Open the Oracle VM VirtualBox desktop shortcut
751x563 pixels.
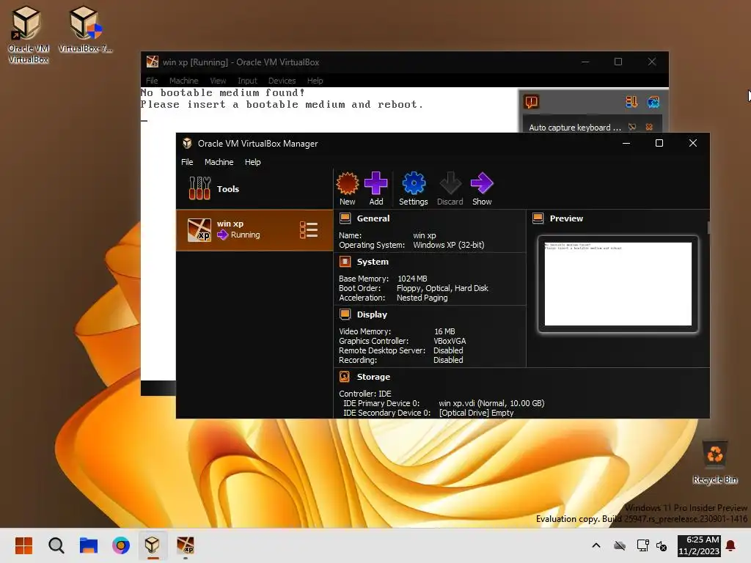click(29, 35)
